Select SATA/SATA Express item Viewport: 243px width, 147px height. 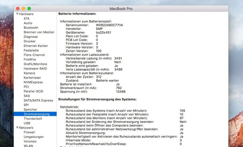pos(38,100)
